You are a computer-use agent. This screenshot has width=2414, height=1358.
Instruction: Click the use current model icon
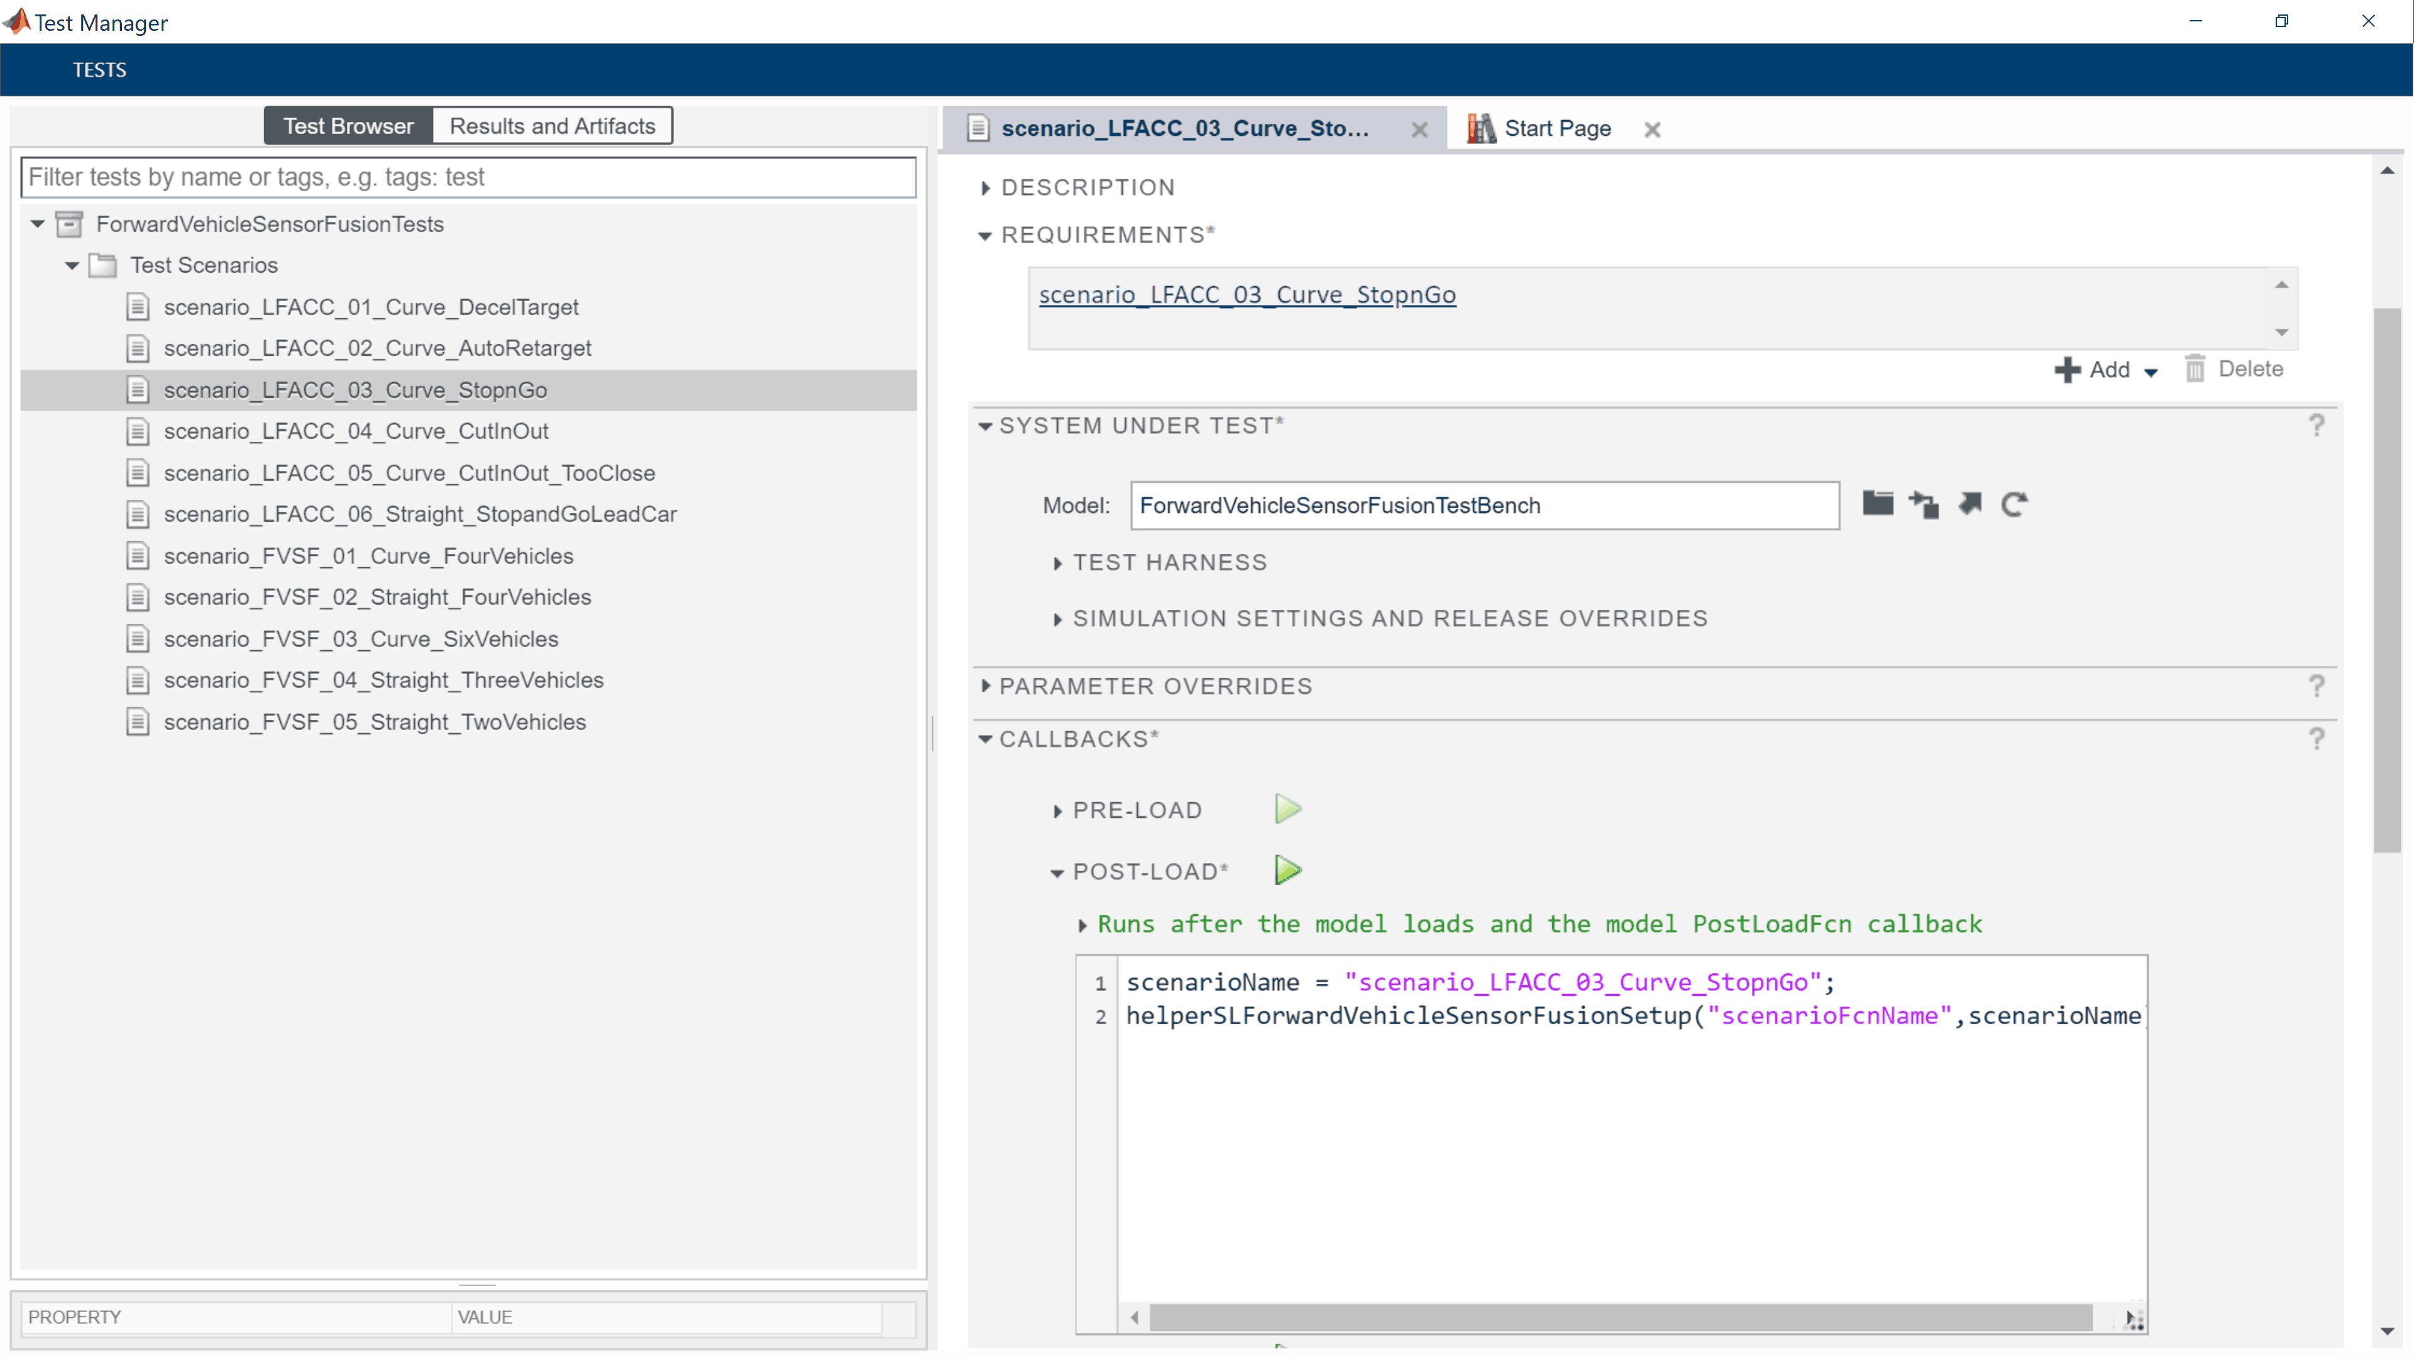tap(1923, 504)
